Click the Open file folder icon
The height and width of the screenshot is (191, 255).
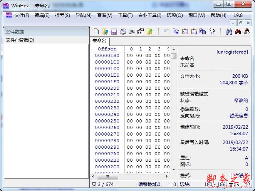tap(105, 32)
